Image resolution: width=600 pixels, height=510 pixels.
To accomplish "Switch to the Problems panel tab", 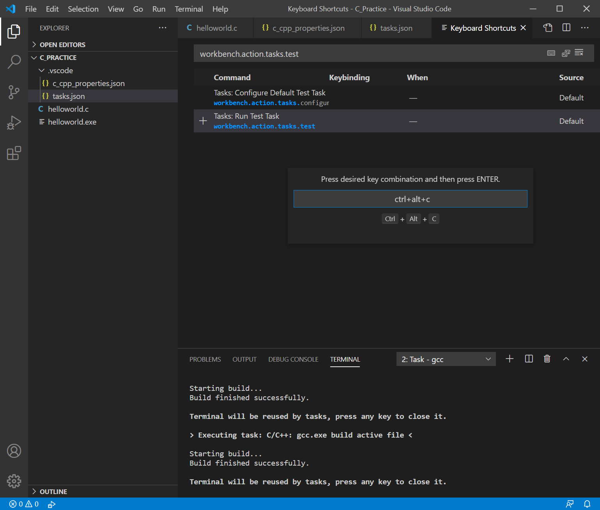I will click(x=205, y=359).
